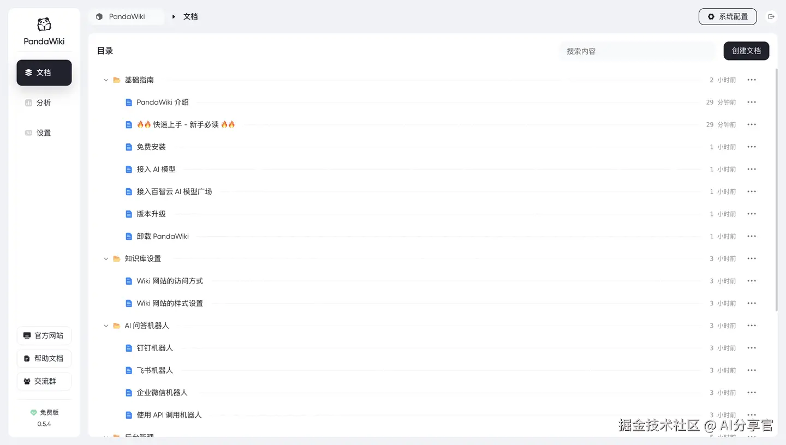Screen dimensions: 786x445
Task: Open 系统配置 settings
Action: (728, 17)
